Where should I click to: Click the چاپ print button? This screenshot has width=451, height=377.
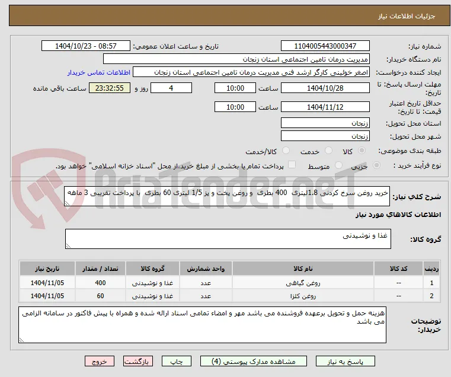(x=177, y=362)
